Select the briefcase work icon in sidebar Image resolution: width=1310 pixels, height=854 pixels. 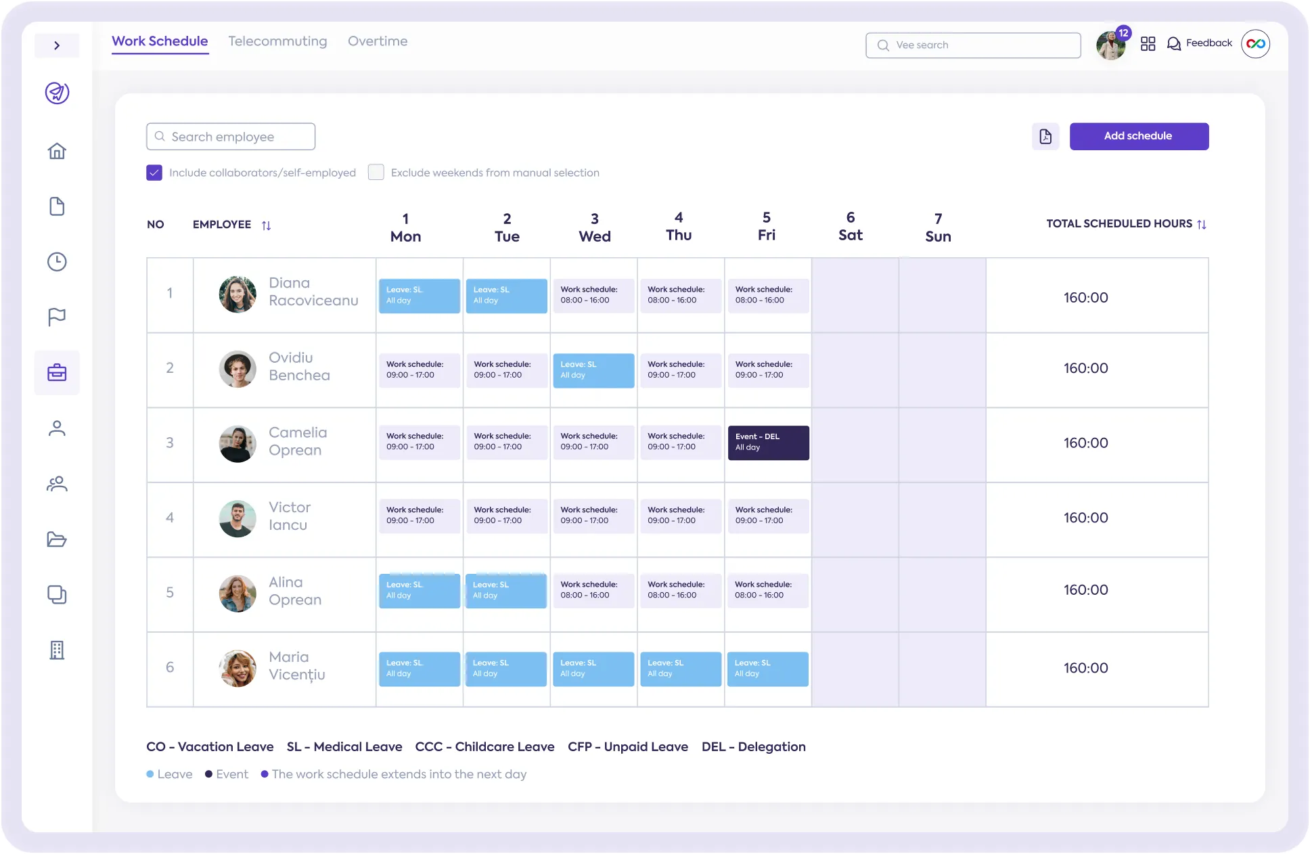(x=57, y=373)
